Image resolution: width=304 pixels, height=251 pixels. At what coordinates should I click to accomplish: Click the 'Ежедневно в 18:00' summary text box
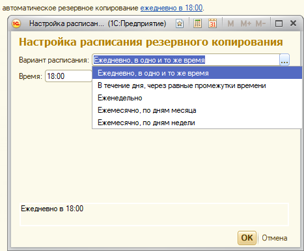(154, 214)
